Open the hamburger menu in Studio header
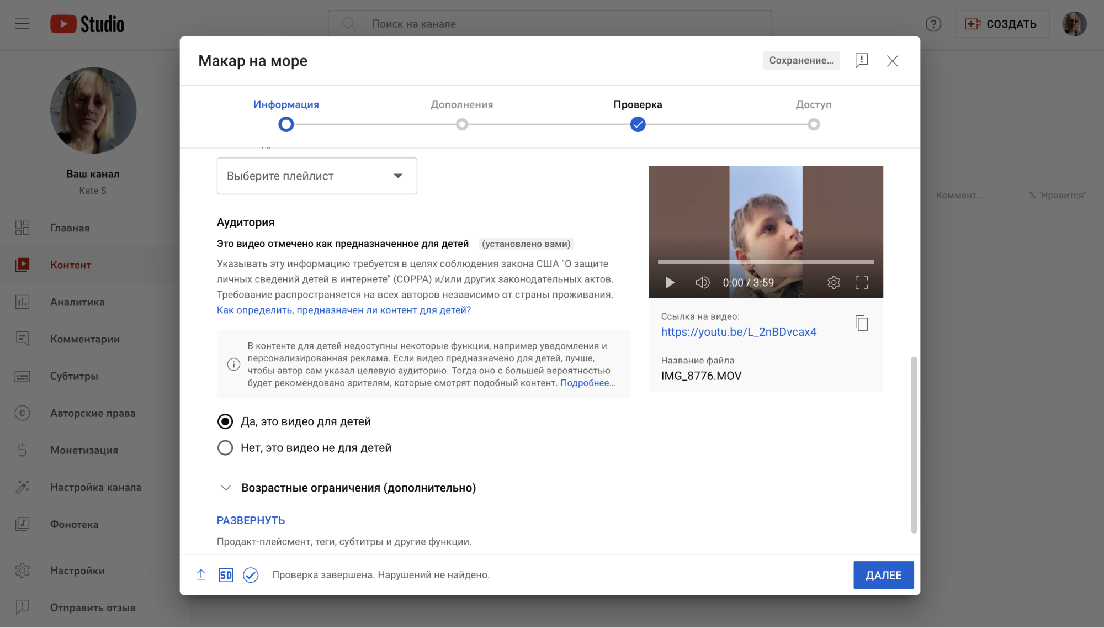This screenshot has width=1104, height=628. (x=22, y=24)
